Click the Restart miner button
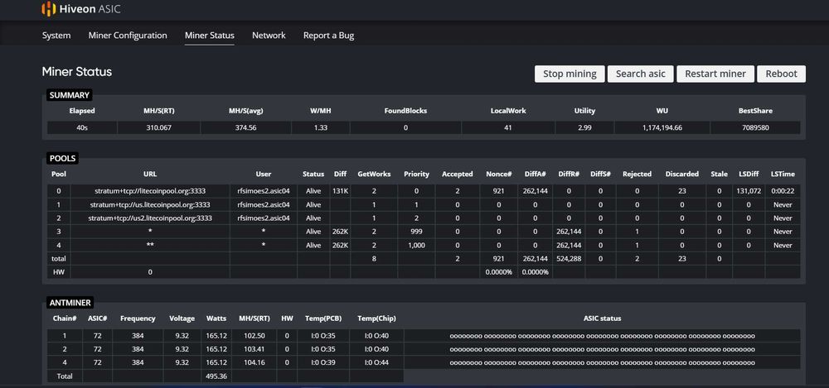 pos(715,74)
